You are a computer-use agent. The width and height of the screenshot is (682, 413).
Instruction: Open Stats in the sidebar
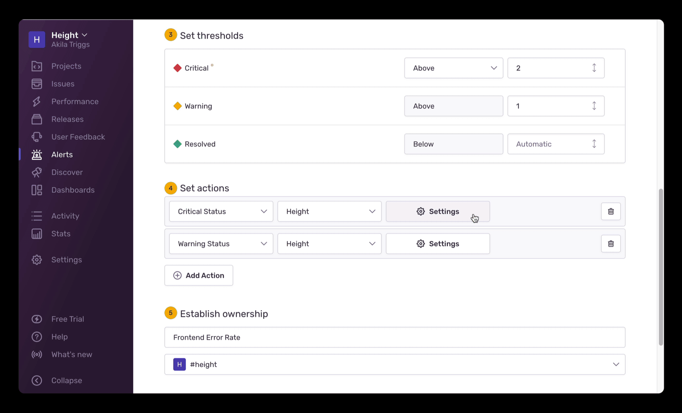[x=61, y=234]
